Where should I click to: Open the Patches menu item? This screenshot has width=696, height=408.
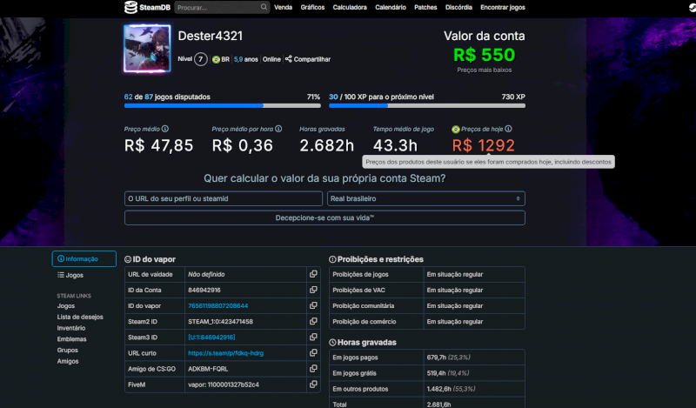tap(425, 7)
